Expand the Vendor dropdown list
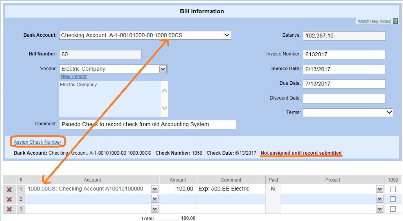The width and height of the screenshot is (403, 221). (163, 69)
